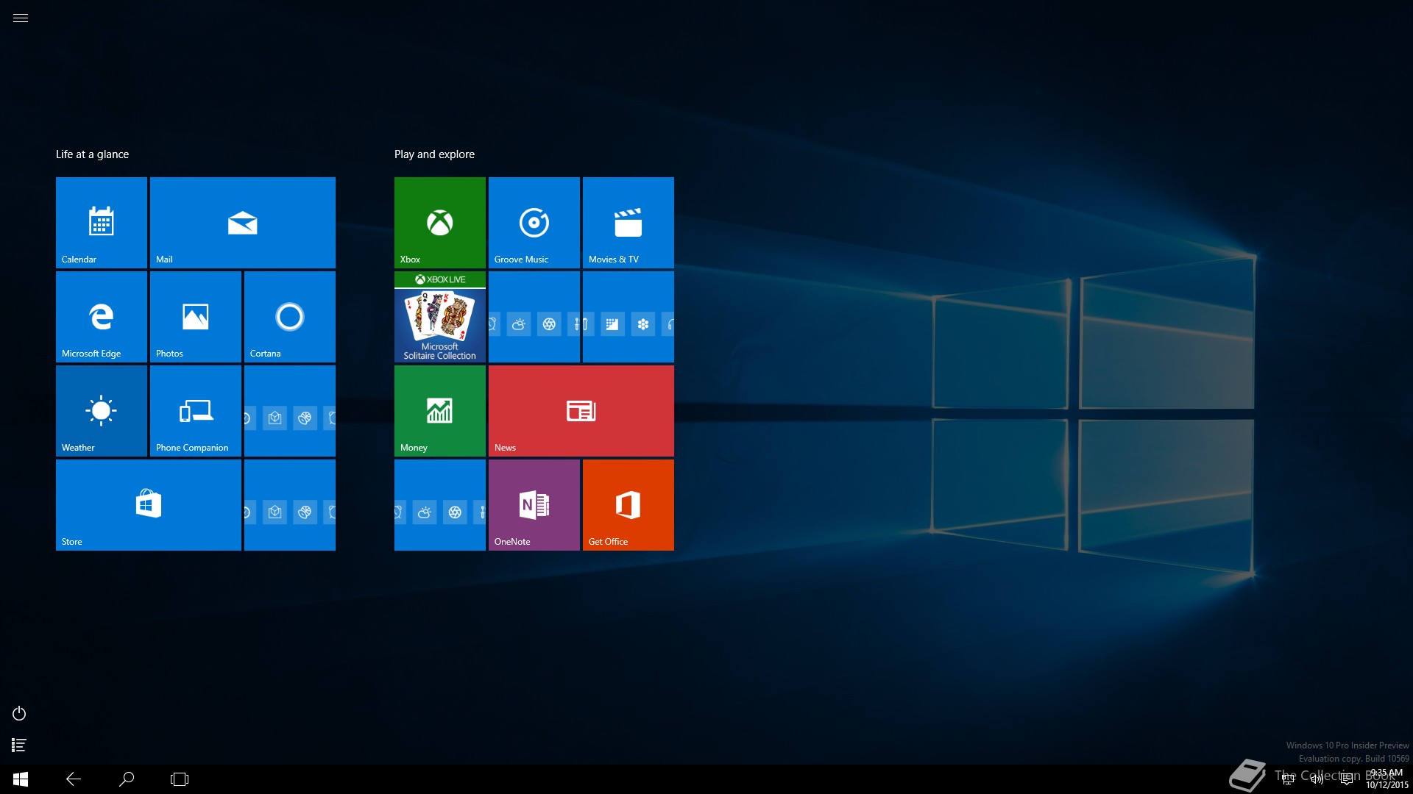Select the 'Life at a glance' group header
The height and width of the screenshot is (794, 1413).
93,154
